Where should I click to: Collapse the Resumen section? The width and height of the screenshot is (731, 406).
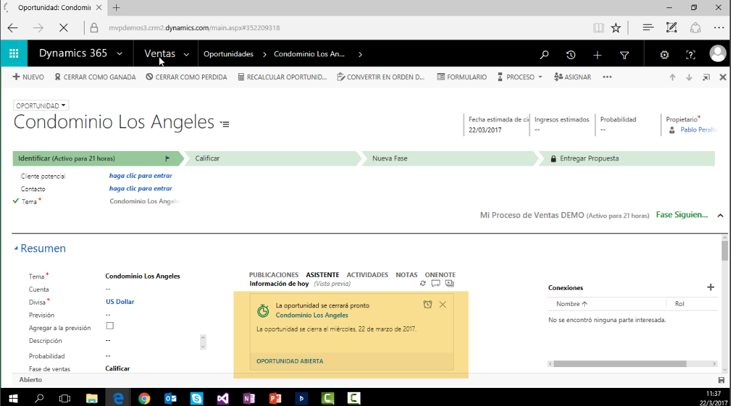point(17,248)
